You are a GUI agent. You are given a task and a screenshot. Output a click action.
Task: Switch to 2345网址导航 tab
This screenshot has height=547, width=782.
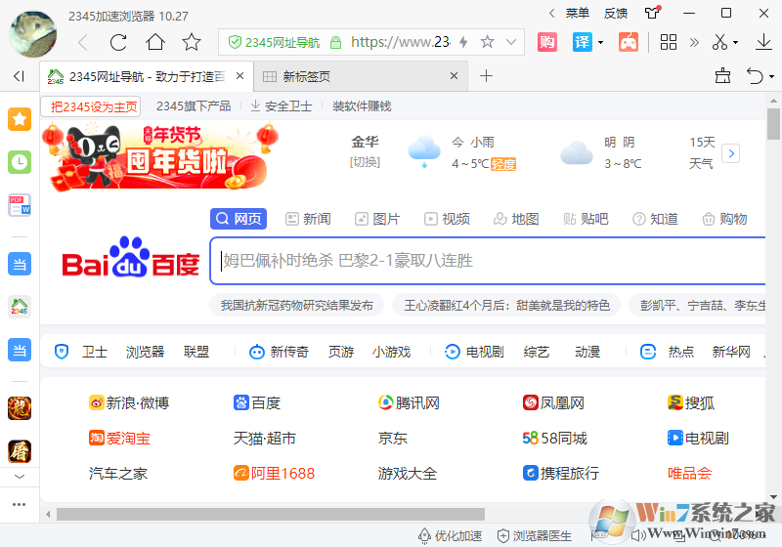tap(147, 76)
